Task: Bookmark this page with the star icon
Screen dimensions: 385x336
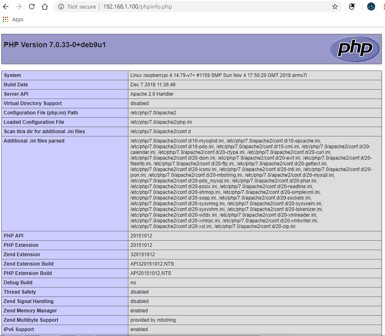Action: (x=334, y=7)
